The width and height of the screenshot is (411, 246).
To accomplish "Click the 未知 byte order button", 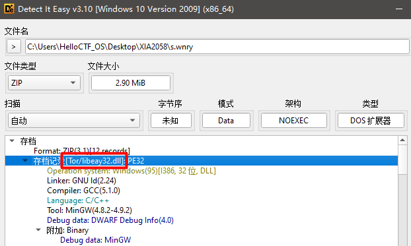I will coord(171,121).
